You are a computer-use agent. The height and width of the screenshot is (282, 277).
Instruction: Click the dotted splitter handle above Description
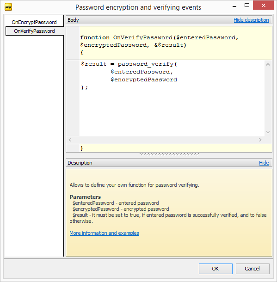tap(169, 154)
